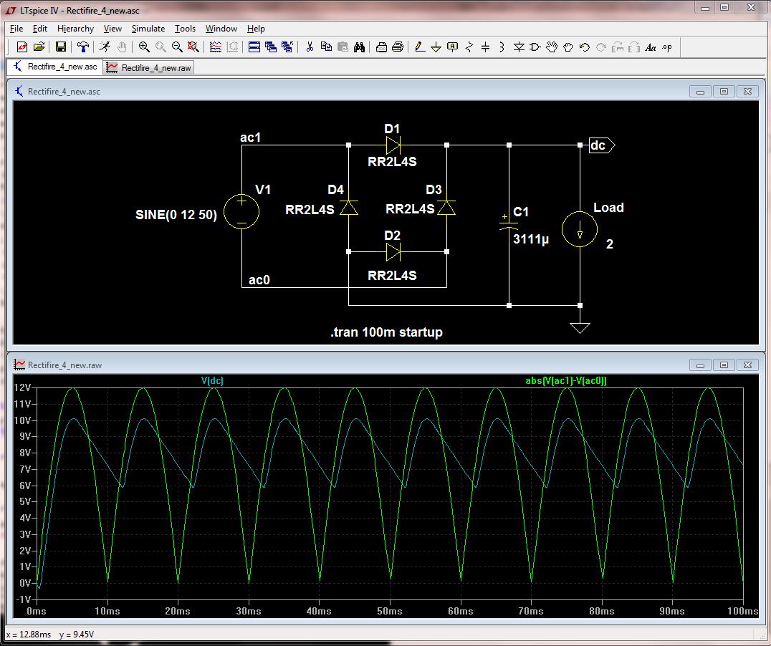Click the abs(V(ac1)-V(ac0)) trace label
The image size is (771, 646).
pyautogui.click(x=565, y=381)
